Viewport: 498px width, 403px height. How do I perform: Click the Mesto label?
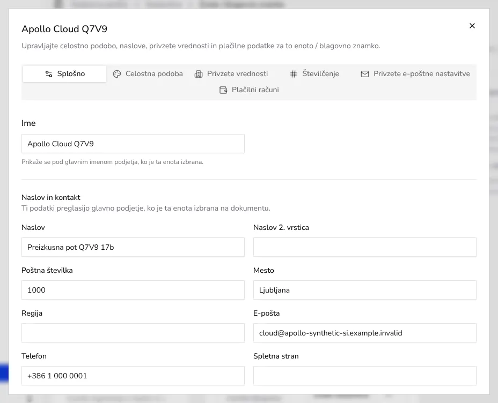pyautogui.click(x=263, y=271)
